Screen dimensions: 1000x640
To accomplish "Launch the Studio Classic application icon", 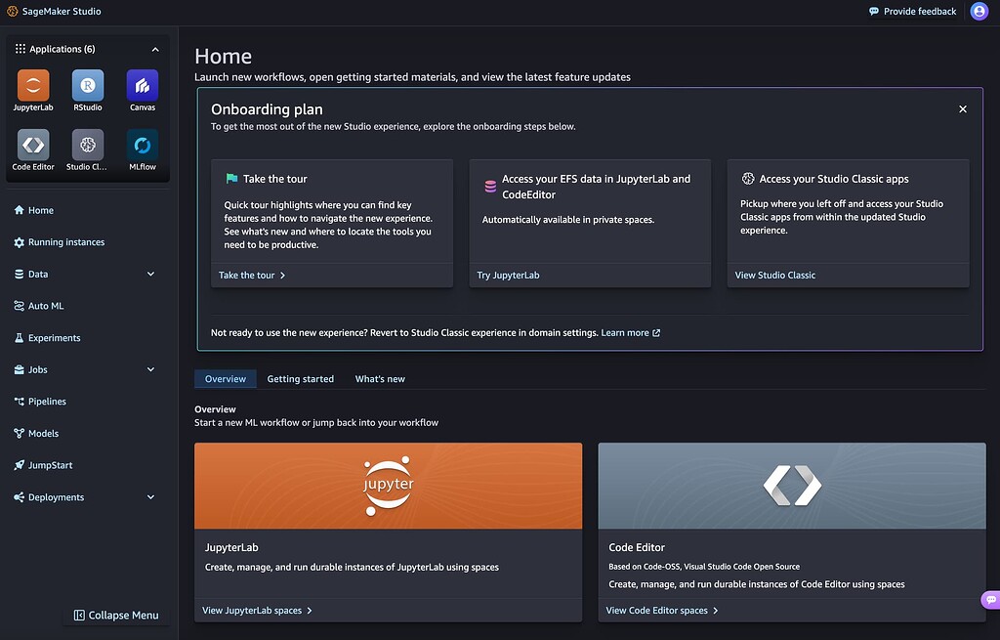I will click(88, 146).
